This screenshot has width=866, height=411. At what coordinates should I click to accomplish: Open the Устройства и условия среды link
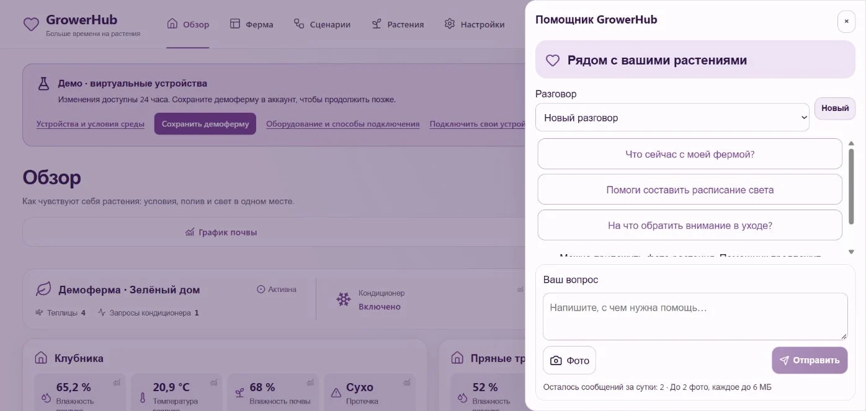(x=91, y=124)
